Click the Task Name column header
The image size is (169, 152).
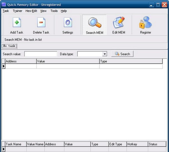15,144
